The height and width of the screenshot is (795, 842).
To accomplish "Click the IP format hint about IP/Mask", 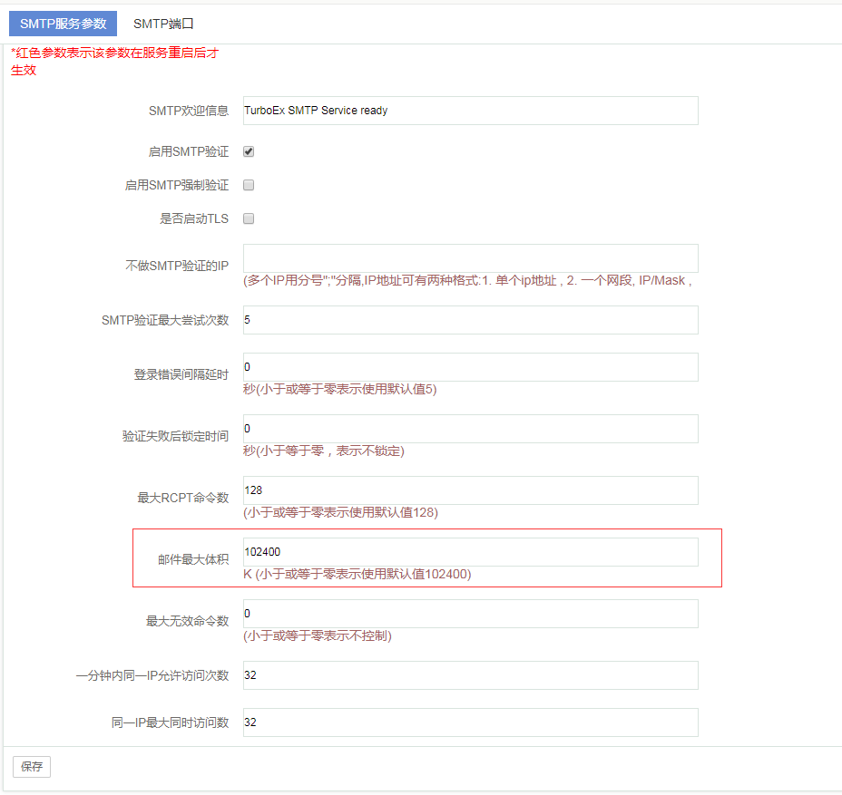I will [x=467, y=280].
